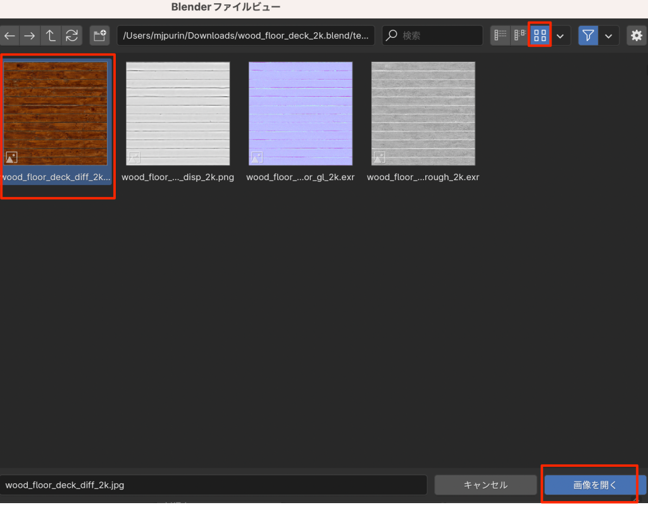Go back to previous folder
The image size is (648, 520).
tap(9, 36)
